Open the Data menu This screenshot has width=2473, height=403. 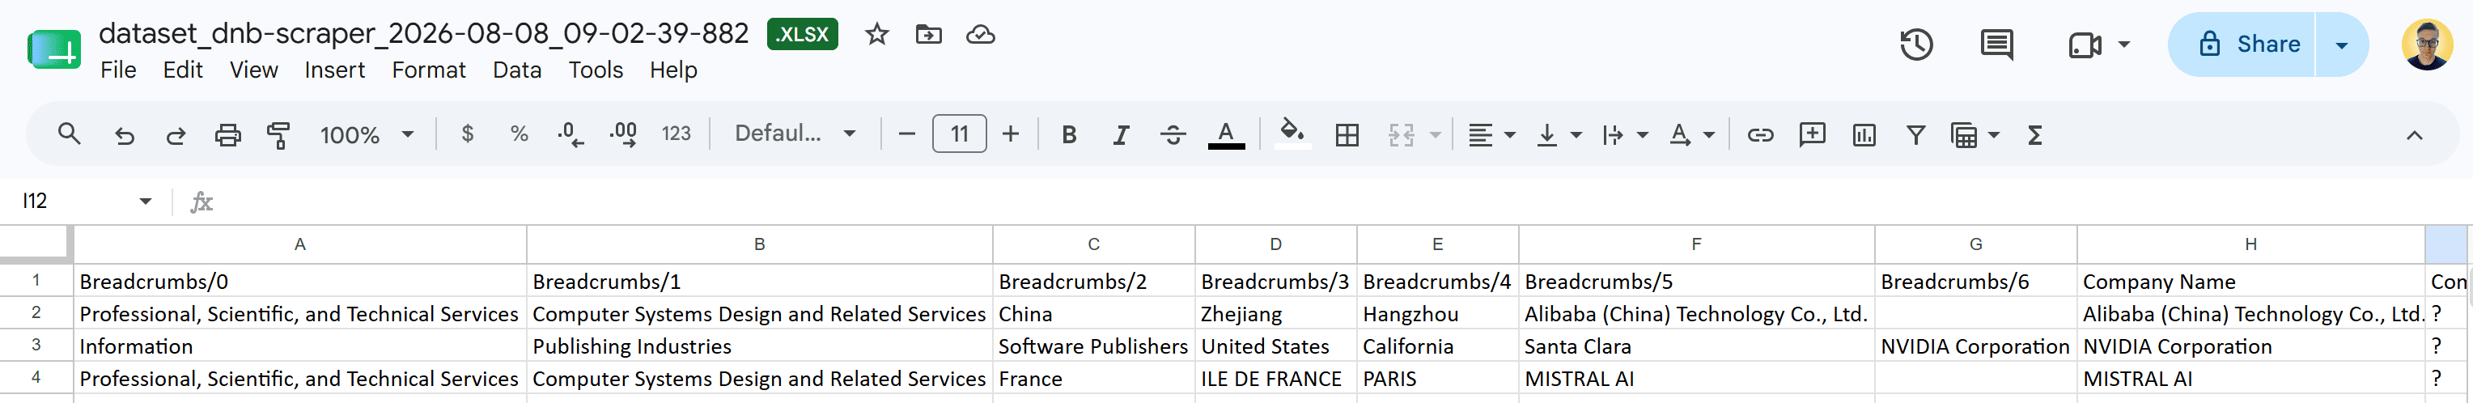(x=516, y=70)
